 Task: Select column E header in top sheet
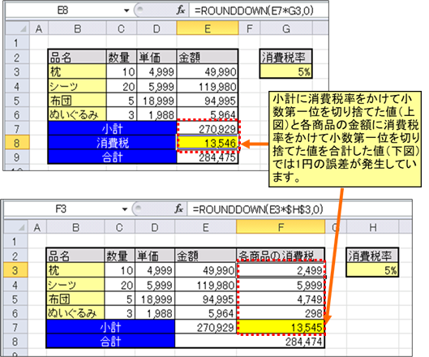click(x=208, y=28)
